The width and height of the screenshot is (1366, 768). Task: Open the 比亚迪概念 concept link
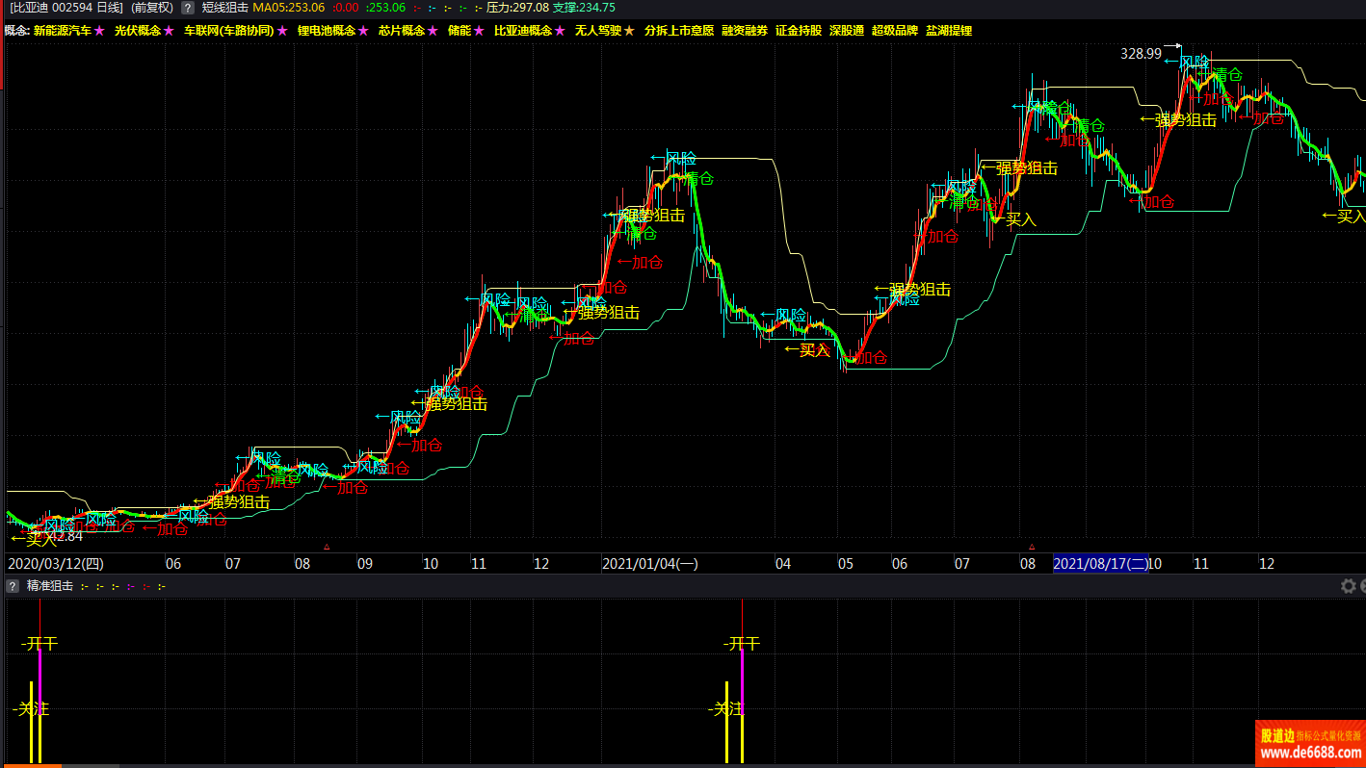pyautogui.click(x=523, y=31)
